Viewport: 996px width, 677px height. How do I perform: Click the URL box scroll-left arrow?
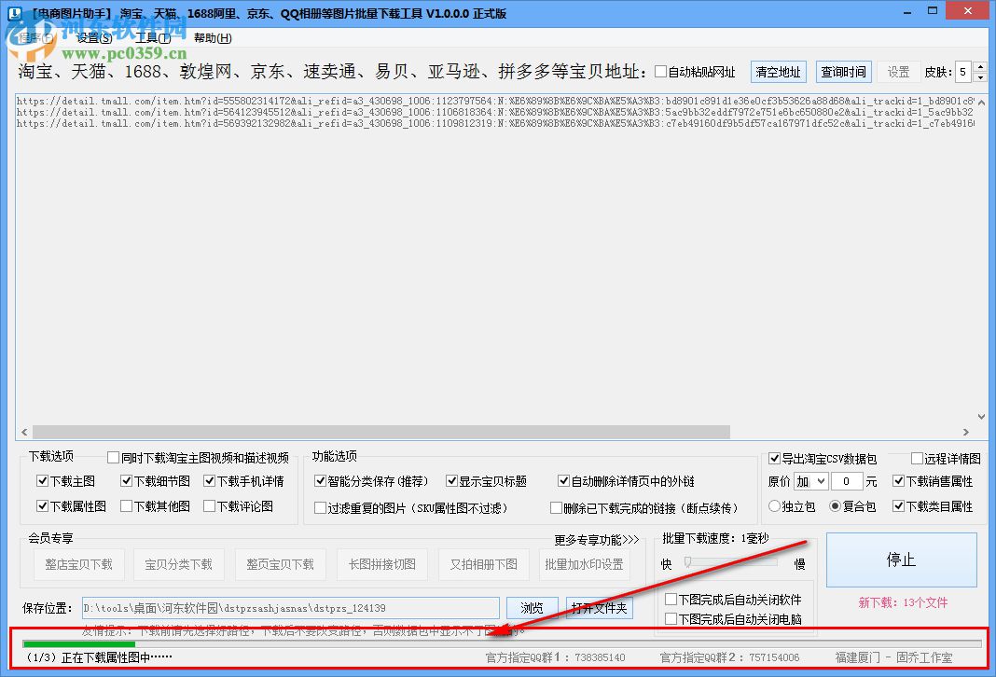pyautogui.click(x=24, y=432)
